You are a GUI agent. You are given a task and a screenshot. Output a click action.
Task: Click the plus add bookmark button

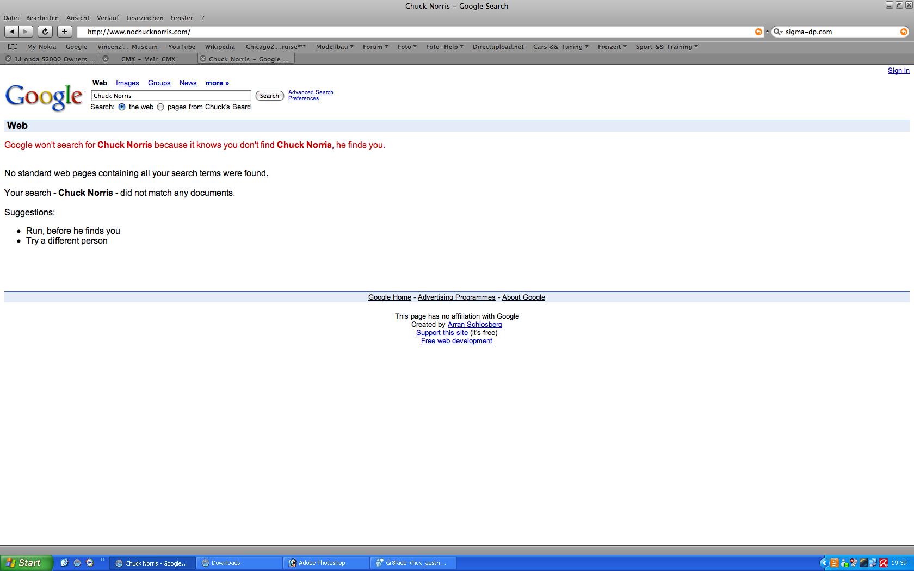[64, 32]
